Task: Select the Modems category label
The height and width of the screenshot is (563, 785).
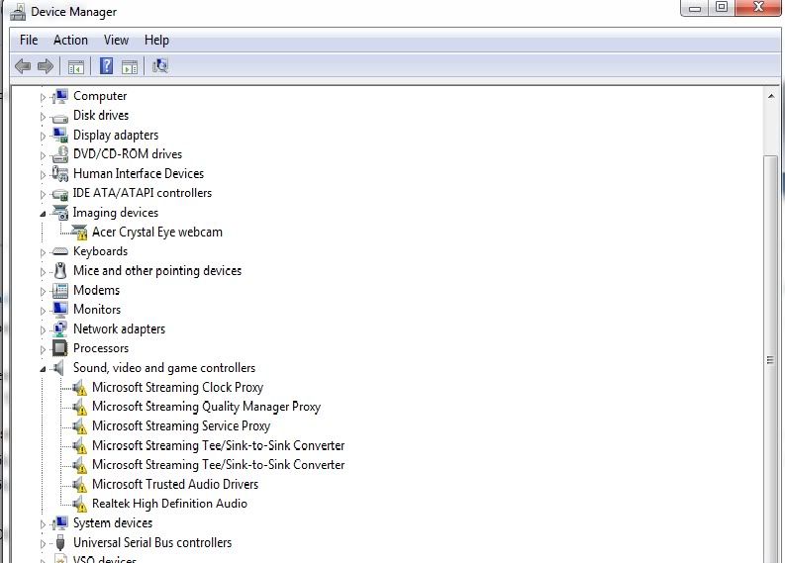Action: [97, 290]
